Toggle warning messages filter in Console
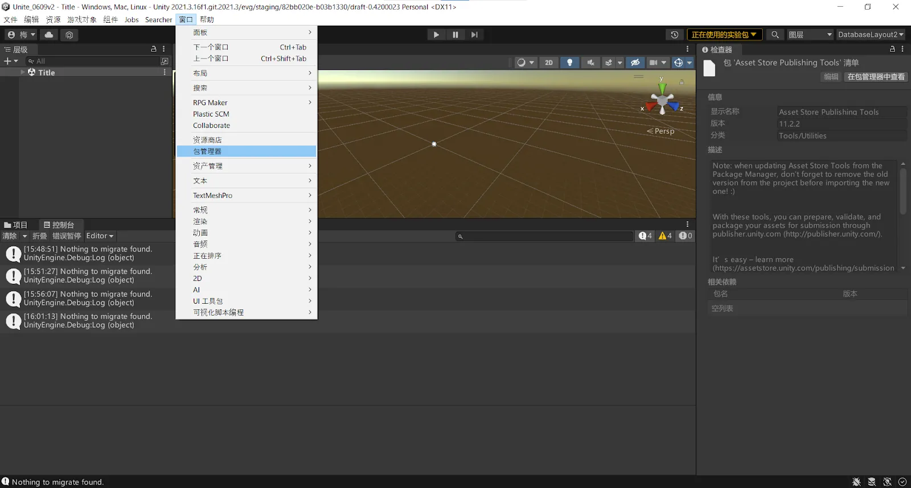Screen dimensions: 911x488 pos(665,236)
